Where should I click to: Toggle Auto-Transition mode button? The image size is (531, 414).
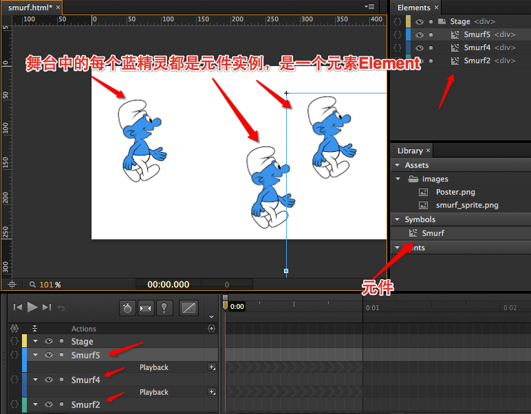tap(146, 308)
